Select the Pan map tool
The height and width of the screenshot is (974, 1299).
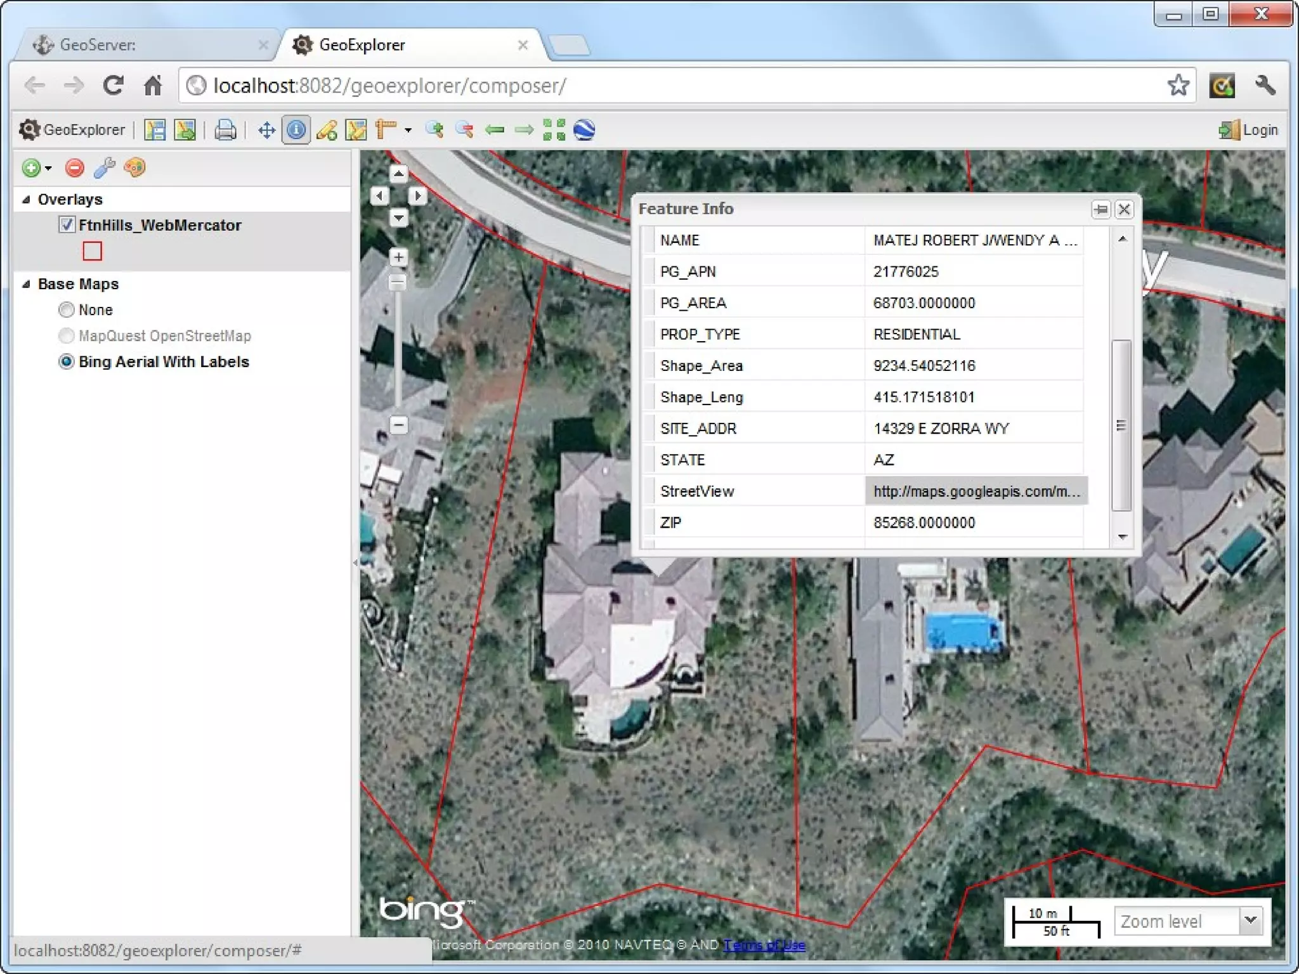coord(266,130)
